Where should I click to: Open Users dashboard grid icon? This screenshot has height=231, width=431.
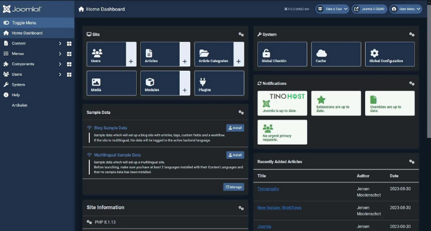69,75
